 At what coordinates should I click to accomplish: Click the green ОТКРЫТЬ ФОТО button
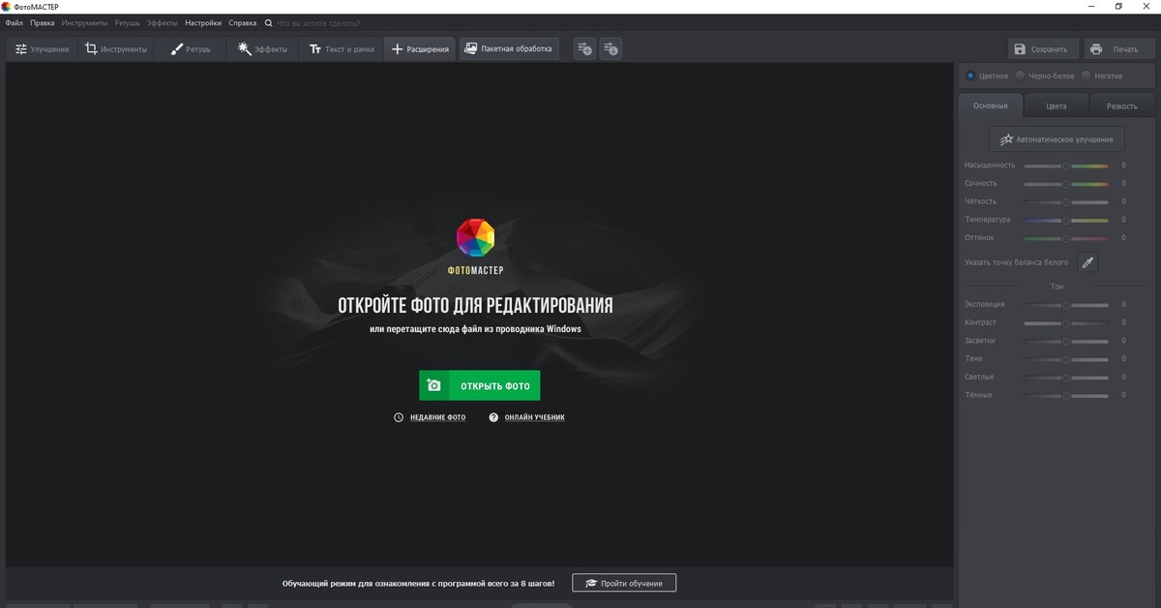[x=480, y=385]
